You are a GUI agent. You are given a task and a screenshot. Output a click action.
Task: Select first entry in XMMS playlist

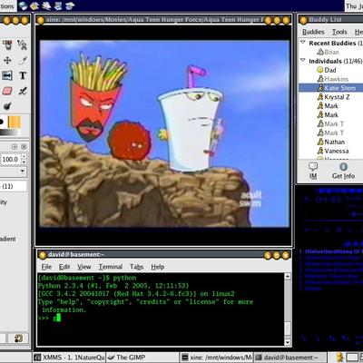coord(330,251)
